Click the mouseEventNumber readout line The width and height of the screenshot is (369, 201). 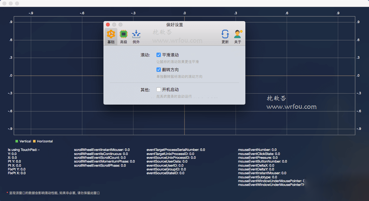tap(257, 150)
